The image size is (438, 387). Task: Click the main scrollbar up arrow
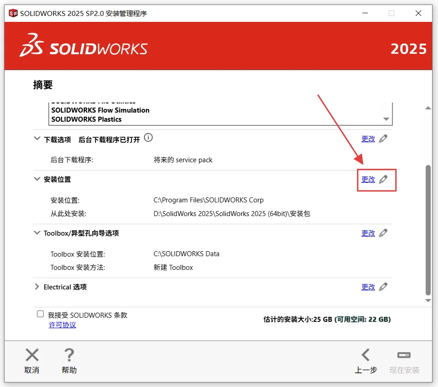point(428,108)
